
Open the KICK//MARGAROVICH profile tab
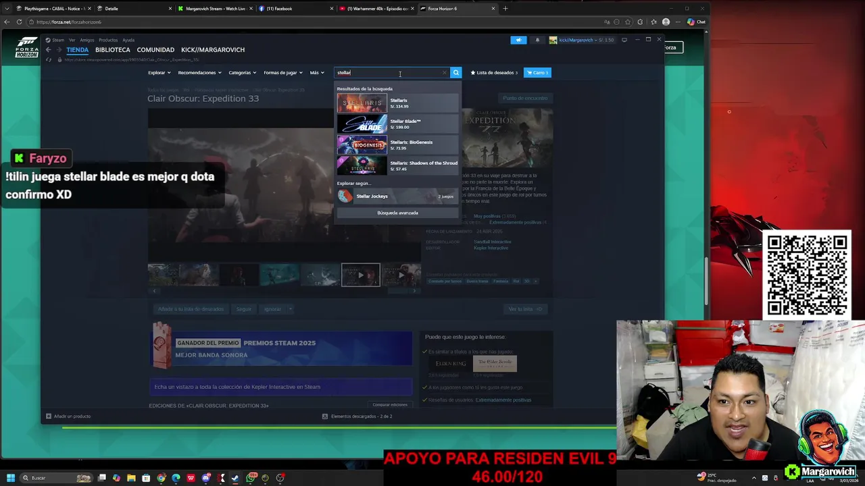click(x=213, y=50)
